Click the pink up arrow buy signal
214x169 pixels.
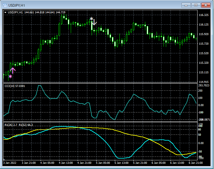coord(13,70)
